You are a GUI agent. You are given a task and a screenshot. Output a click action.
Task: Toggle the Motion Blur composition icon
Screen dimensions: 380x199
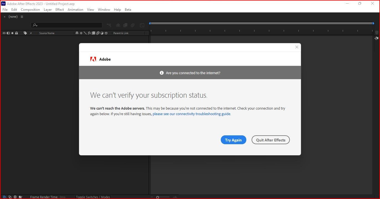pos(133,25)
